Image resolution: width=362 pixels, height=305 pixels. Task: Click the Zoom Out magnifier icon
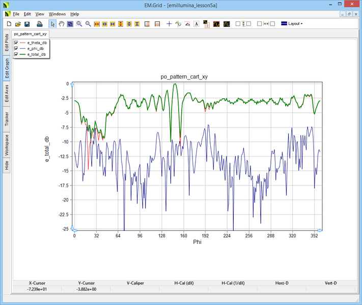[x=88, y=24]
